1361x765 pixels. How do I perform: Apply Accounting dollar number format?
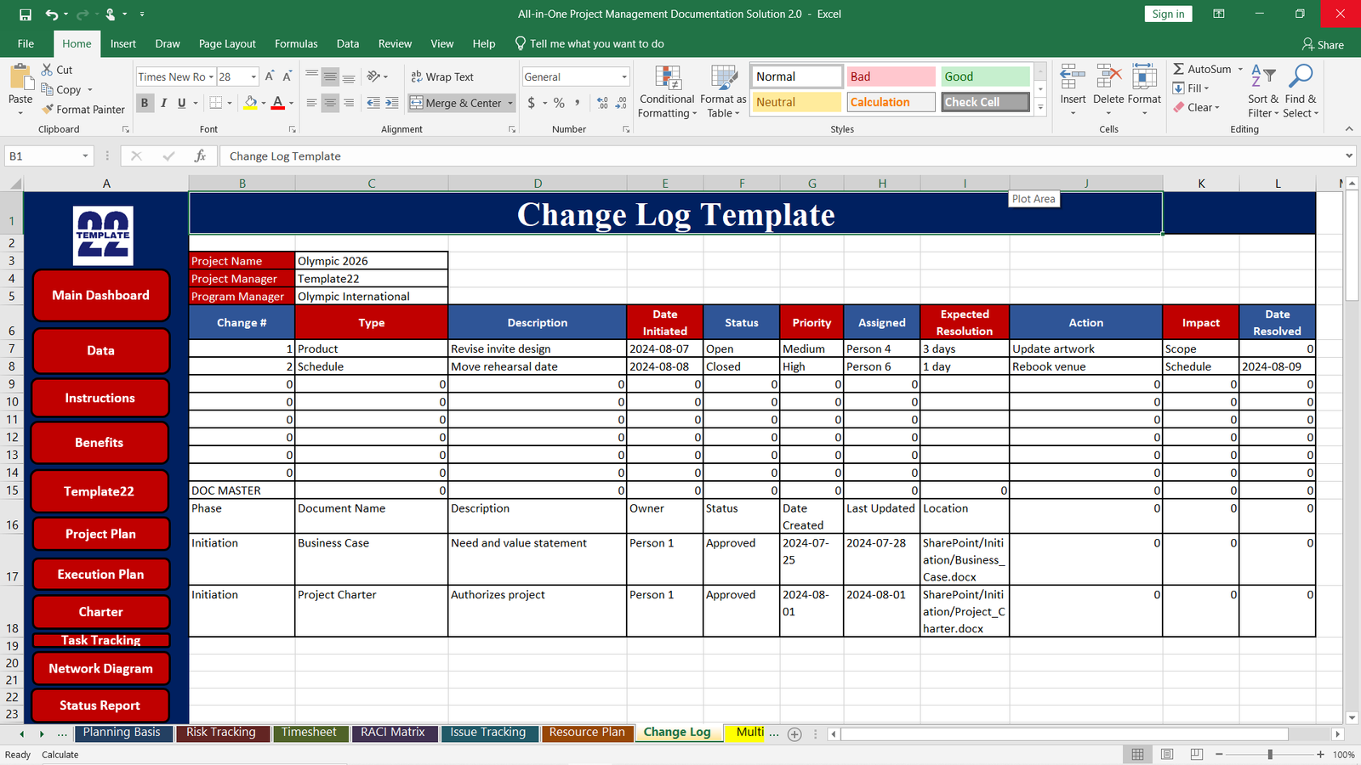coord(532,103)
